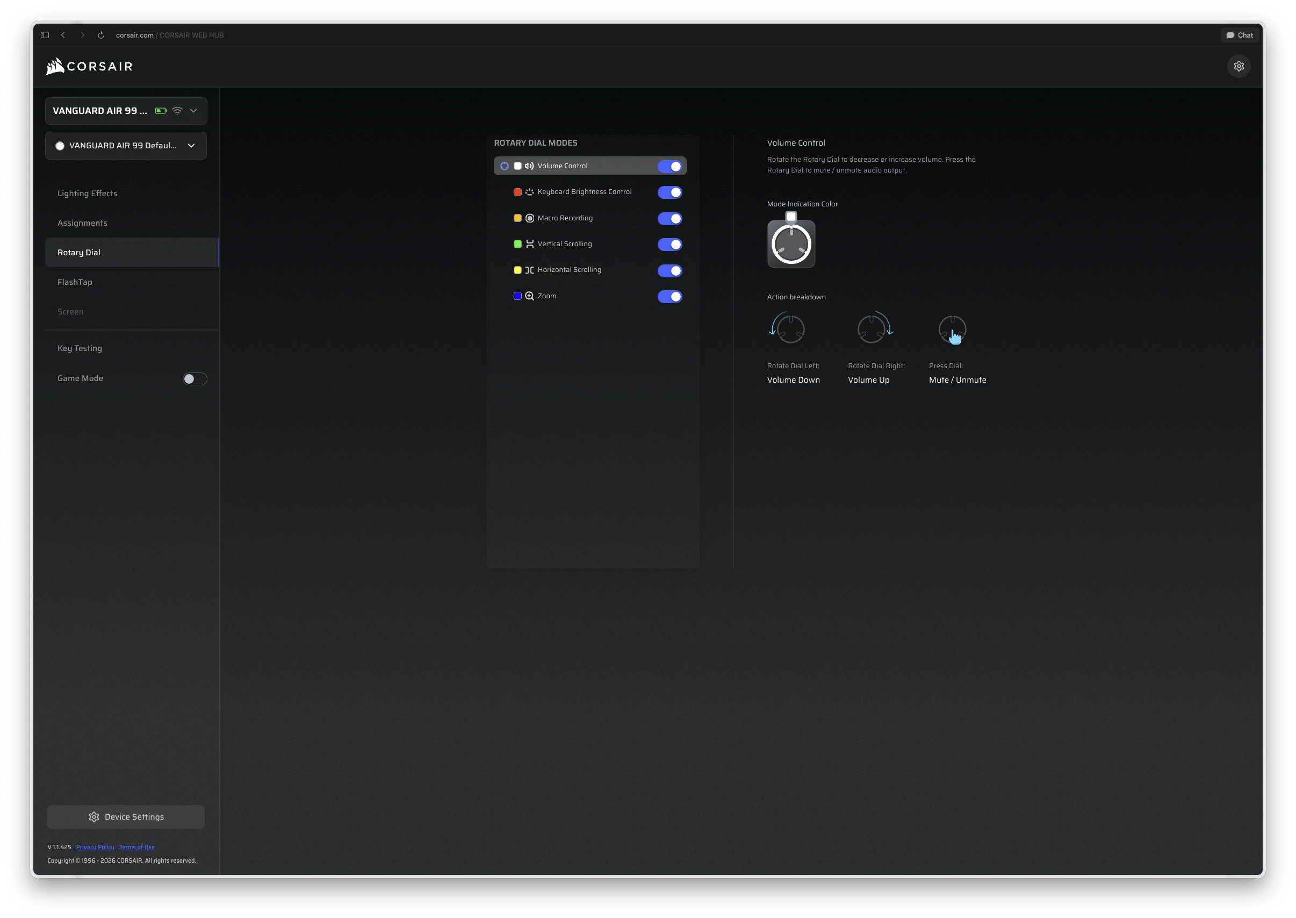The height and width of the screenshot is (918, 1296).
Task: Open the Key Testing section
Action: 80,348
